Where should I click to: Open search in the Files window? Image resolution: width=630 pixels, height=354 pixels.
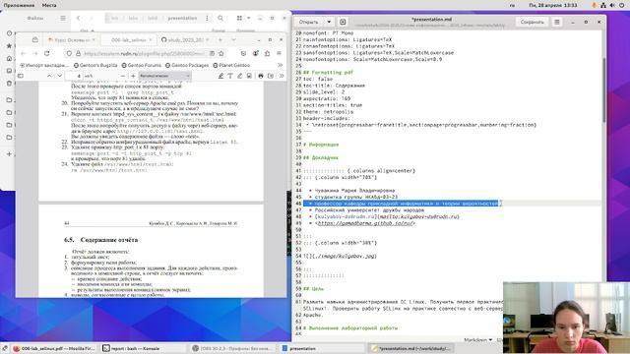pos(220,18)
